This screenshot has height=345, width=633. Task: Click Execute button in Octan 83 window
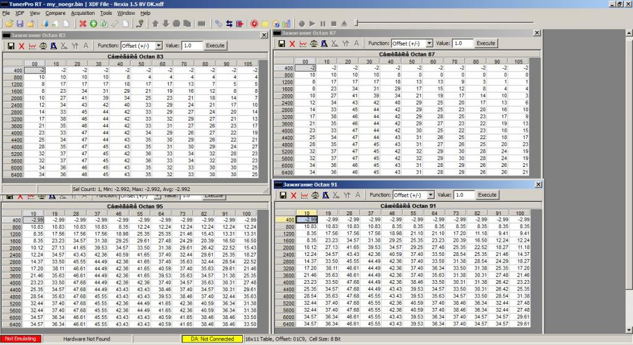[216, 45]
